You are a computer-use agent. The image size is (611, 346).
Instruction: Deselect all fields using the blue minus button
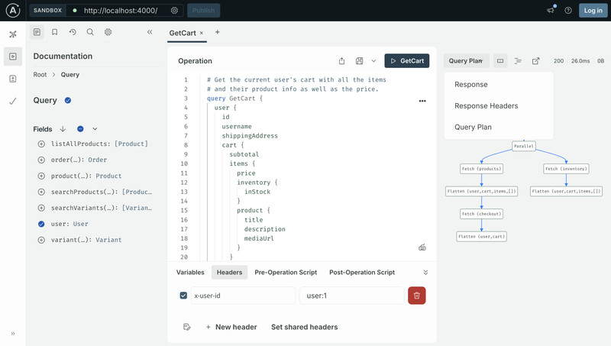point(80,129)
